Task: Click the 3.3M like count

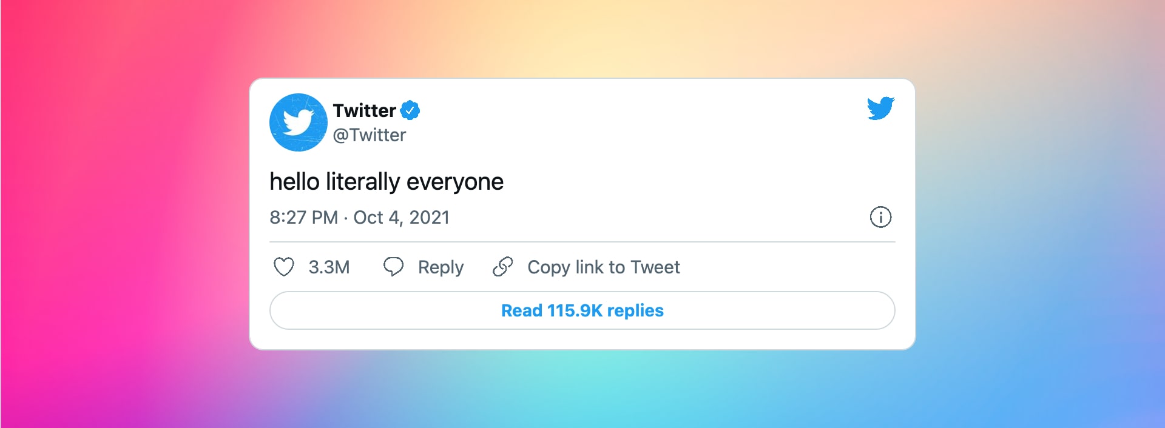Action: coord(329,267)
